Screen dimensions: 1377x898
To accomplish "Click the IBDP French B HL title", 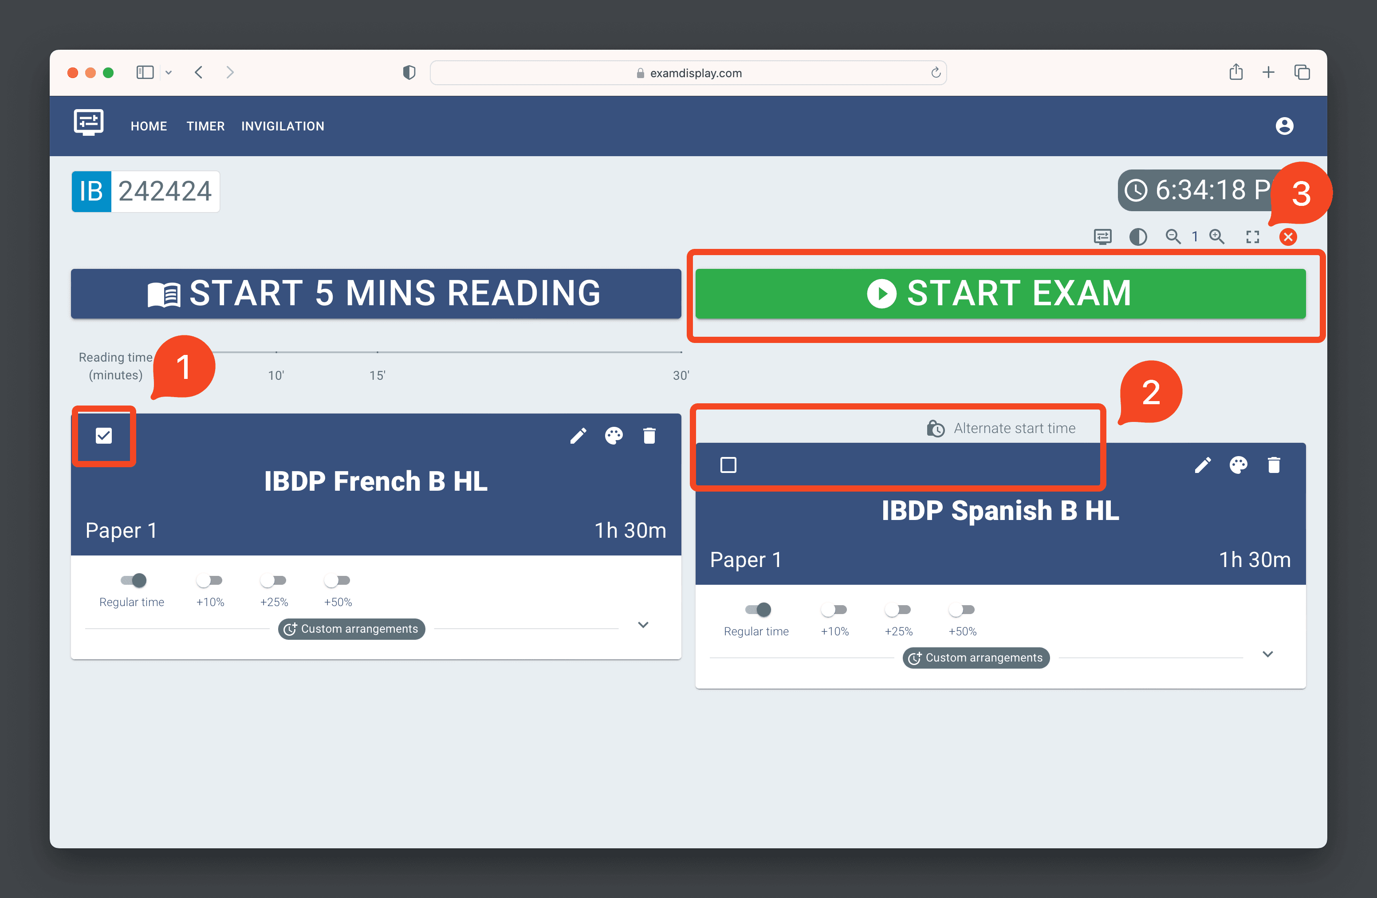I will tap(376, 481).
